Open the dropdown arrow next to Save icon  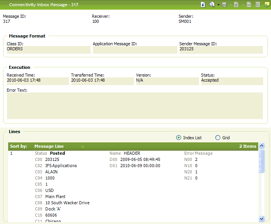coord(230,5)
